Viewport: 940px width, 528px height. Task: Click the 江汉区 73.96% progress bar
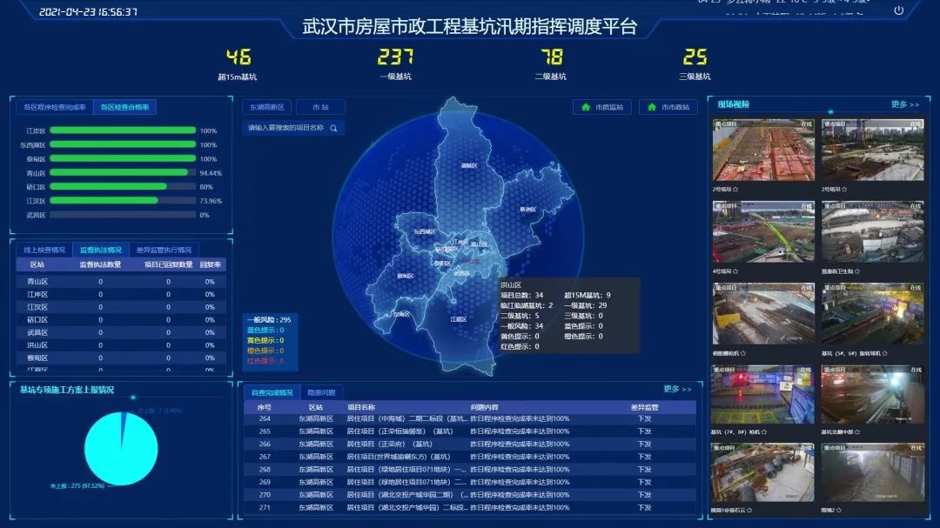(x=123, y=201)
